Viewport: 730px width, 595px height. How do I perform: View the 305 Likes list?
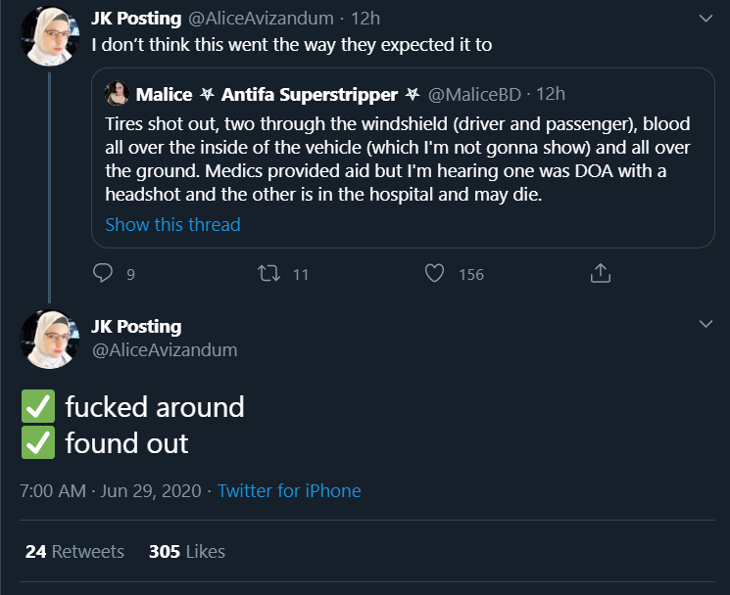click(187, 551)
